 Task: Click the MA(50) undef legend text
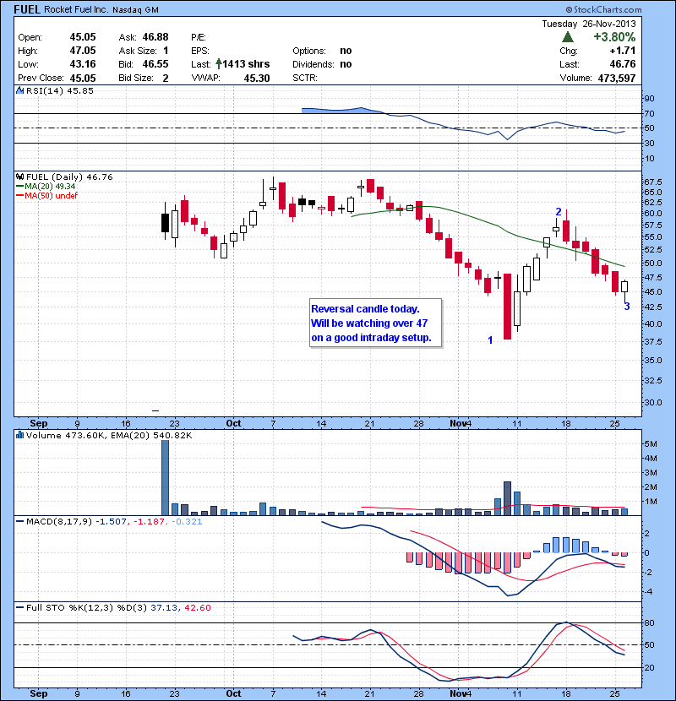[x=51, y=195]
